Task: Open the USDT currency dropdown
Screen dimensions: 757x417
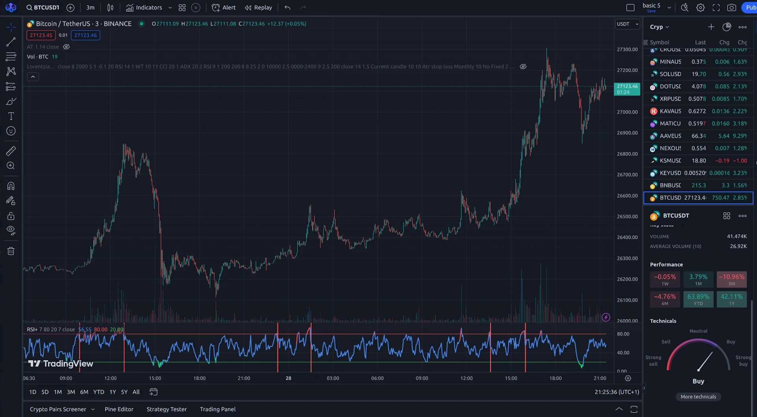Action: (x=628, y=24)
